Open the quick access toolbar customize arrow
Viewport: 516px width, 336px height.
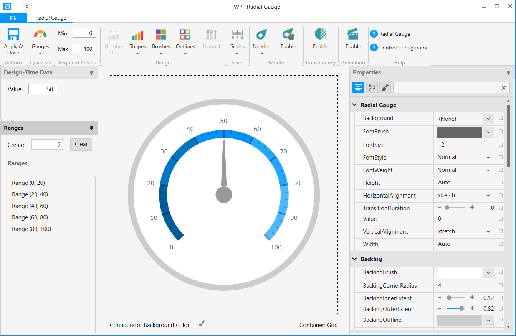27,7
